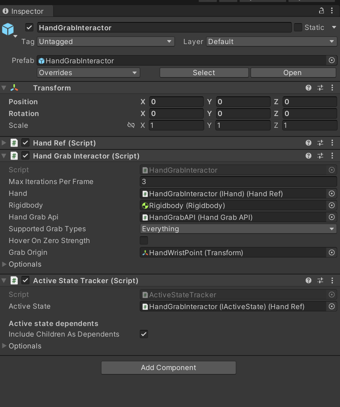The height and width of the screenshot is (407, 340).
Task: Open Hand Ref script help reference
Action: click(308, 143)
